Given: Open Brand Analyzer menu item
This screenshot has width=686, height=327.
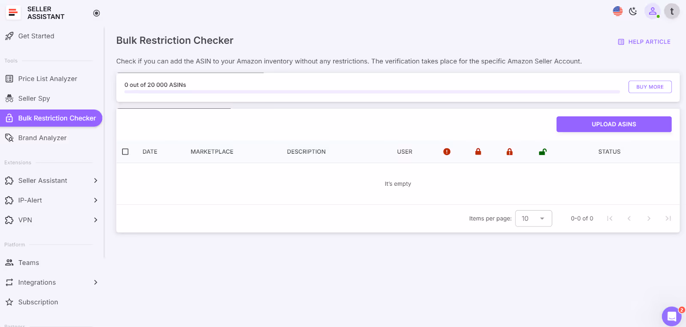Looking at the screenshot, I should (51, 138).
